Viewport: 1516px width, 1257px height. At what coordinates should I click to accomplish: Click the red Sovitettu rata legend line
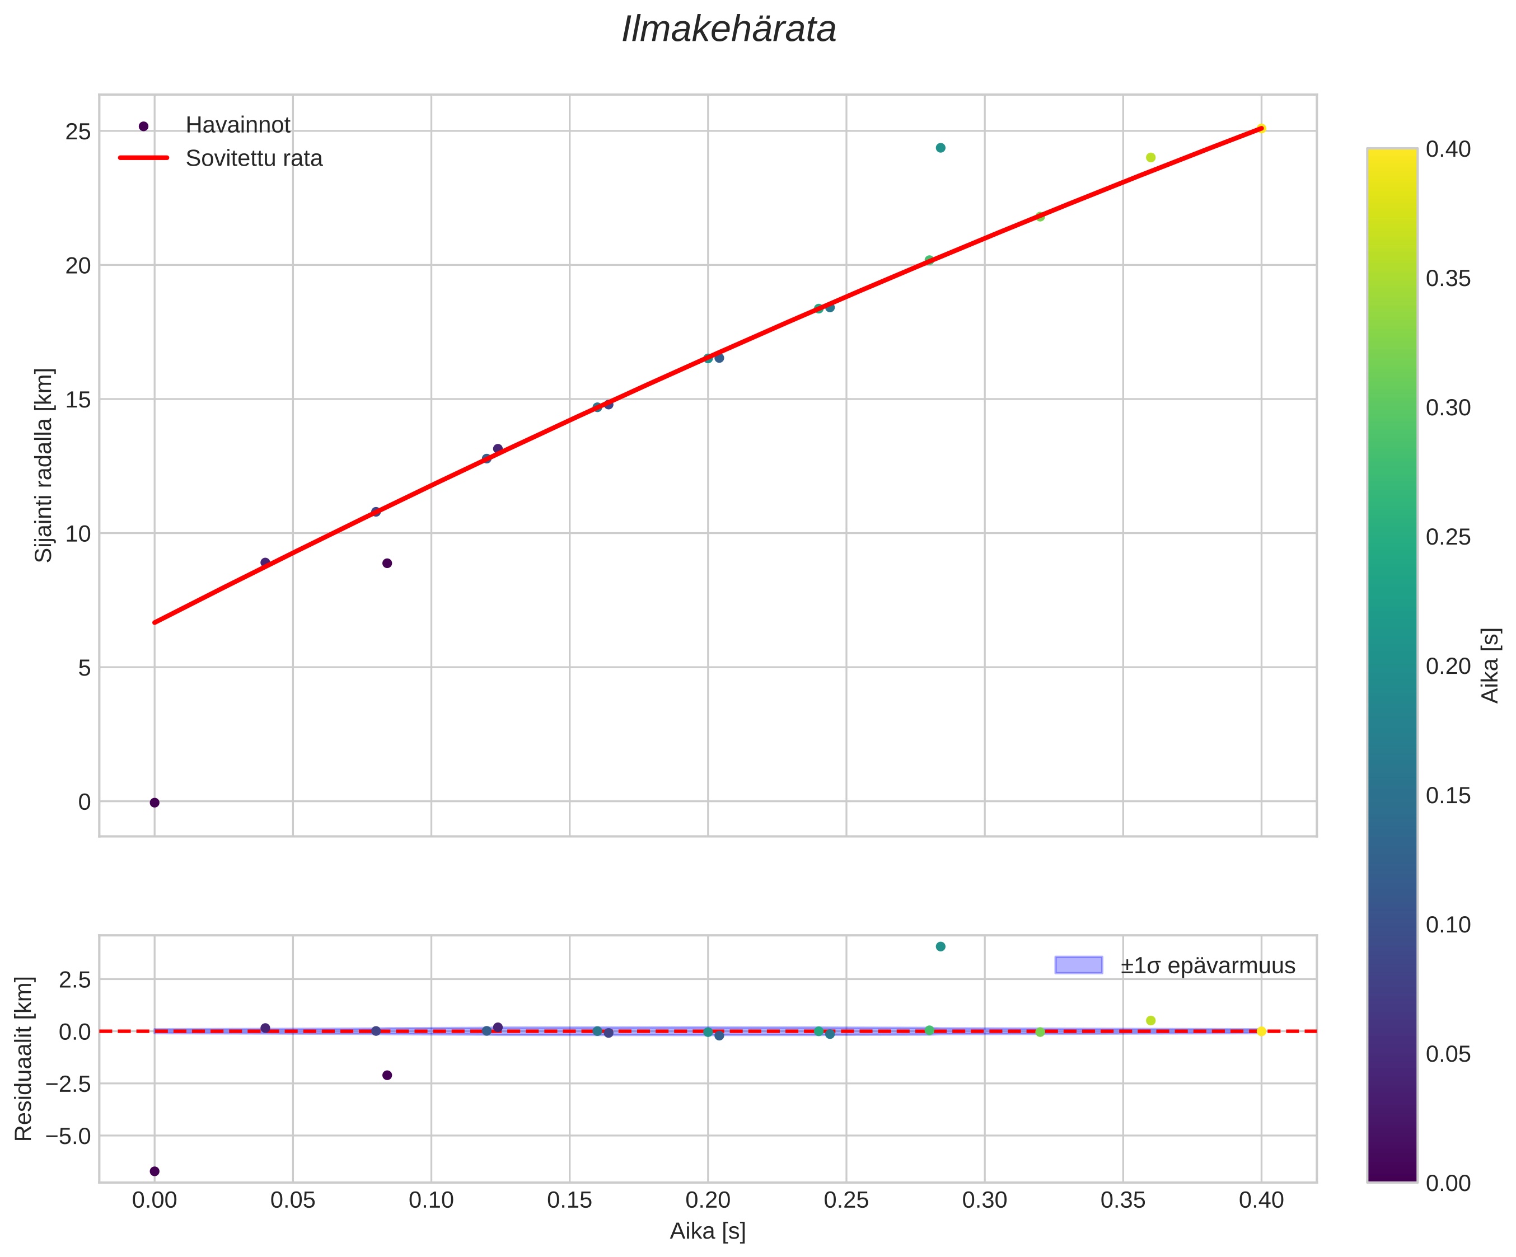pos(144,158)
